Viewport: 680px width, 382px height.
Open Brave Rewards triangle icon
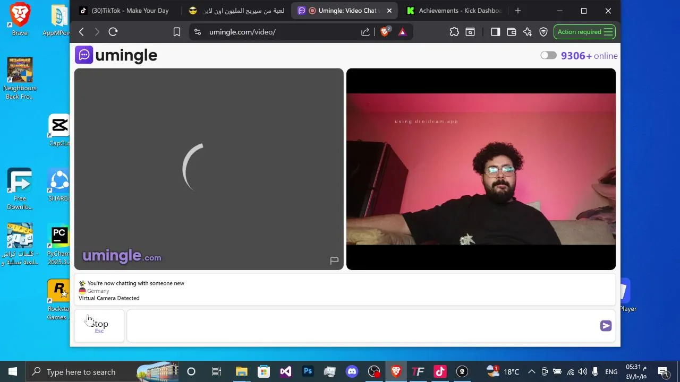click(x=402, y=32)
